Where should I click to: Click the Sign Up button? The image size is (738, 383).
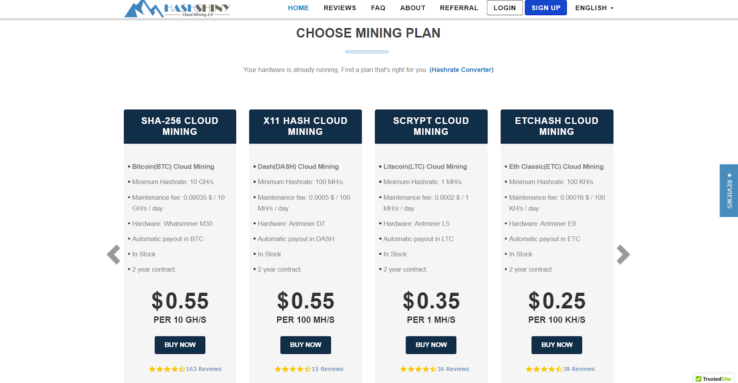click(546, 8)
